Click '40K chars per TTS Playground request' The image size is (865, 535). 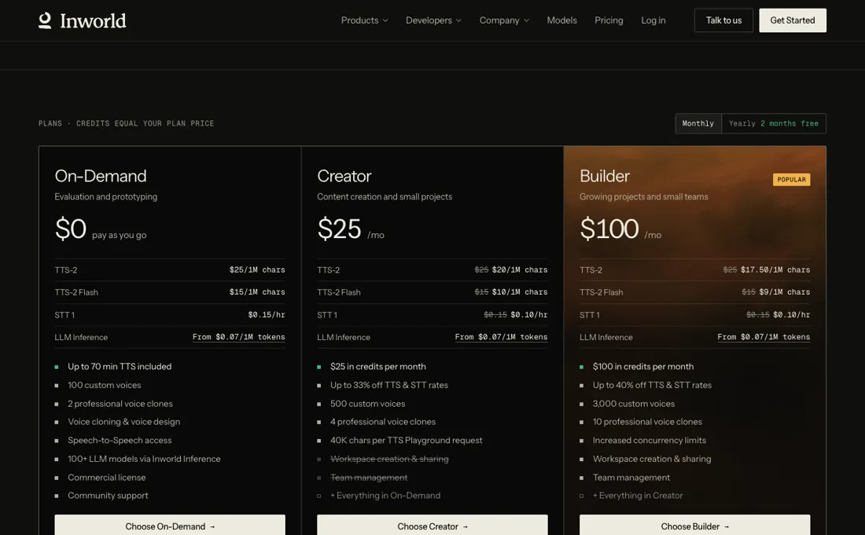[406, 440]
